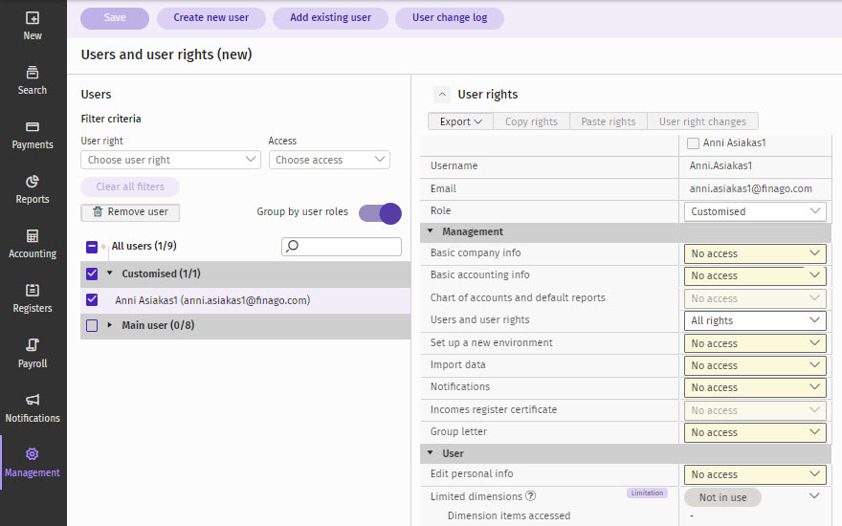The height and width of the screenshot is (526, 842).
Task: Click the Limitation badge
Action: [x=647, y=493]
